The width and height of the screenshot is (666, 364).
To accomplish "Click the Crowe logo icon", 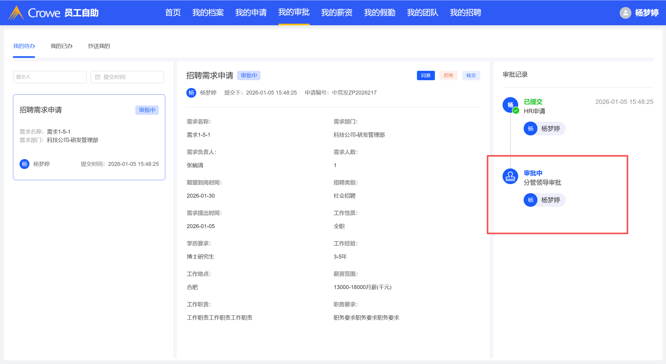I will [x=16, y=13].
